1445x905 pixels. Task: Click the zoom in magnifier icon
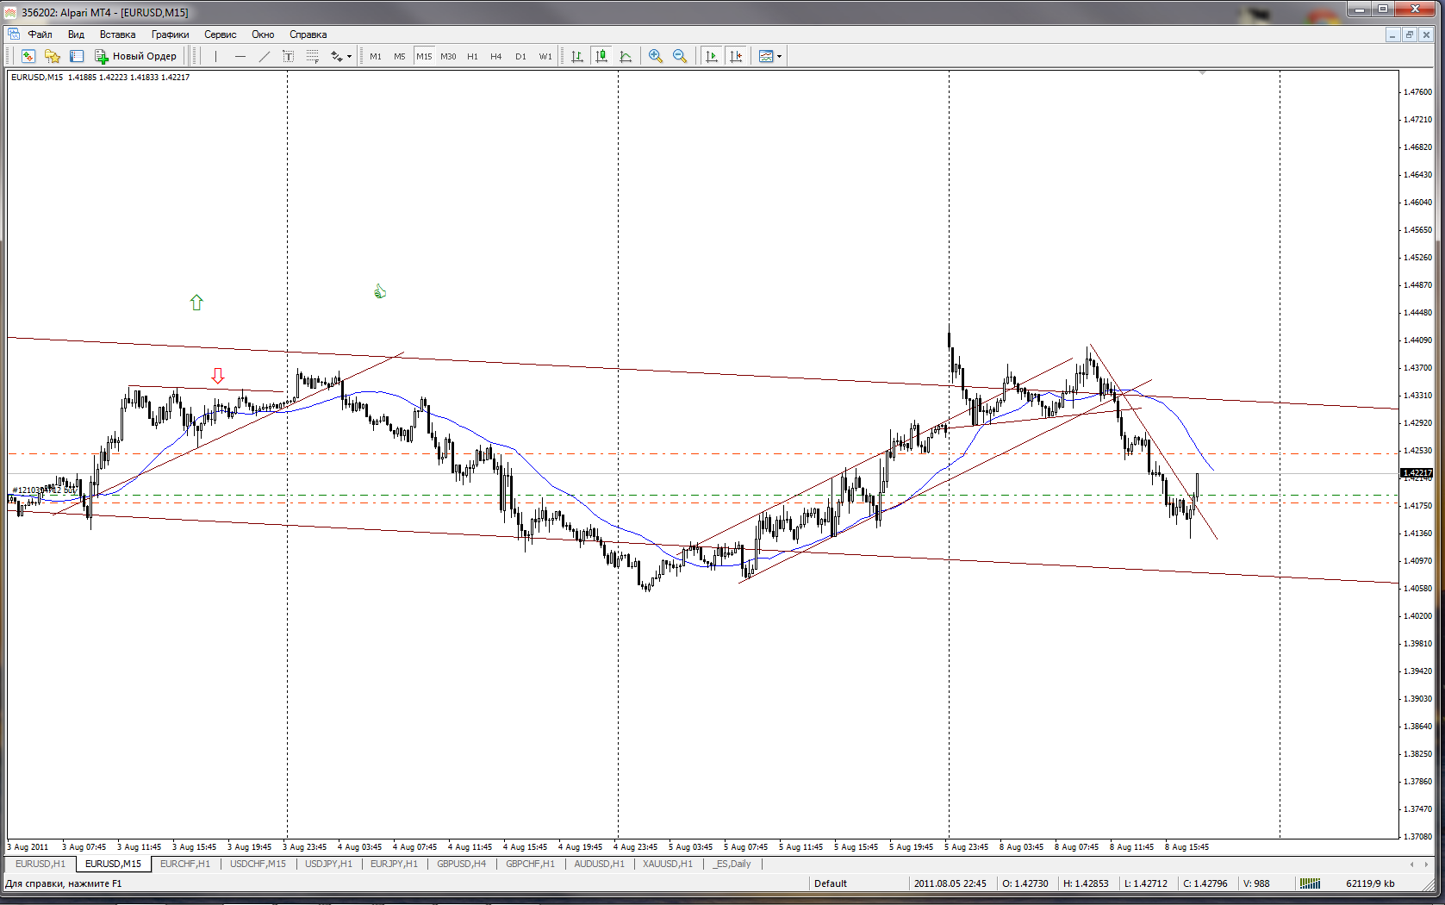tap(656, 56)
